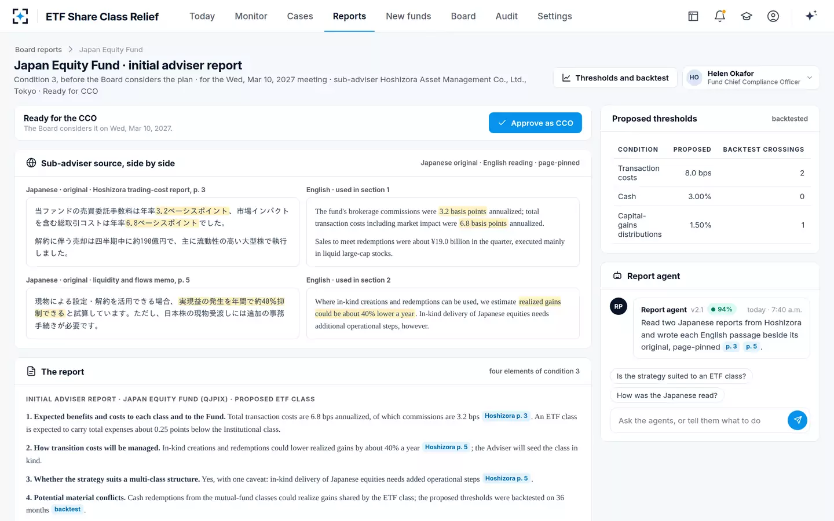
Task: Open the layout panel icon in header
Action: 693,16
